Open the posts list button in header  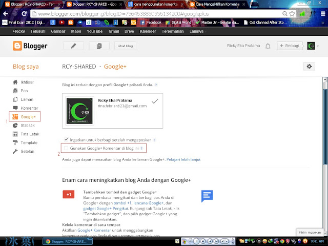(x=99, y=46)
